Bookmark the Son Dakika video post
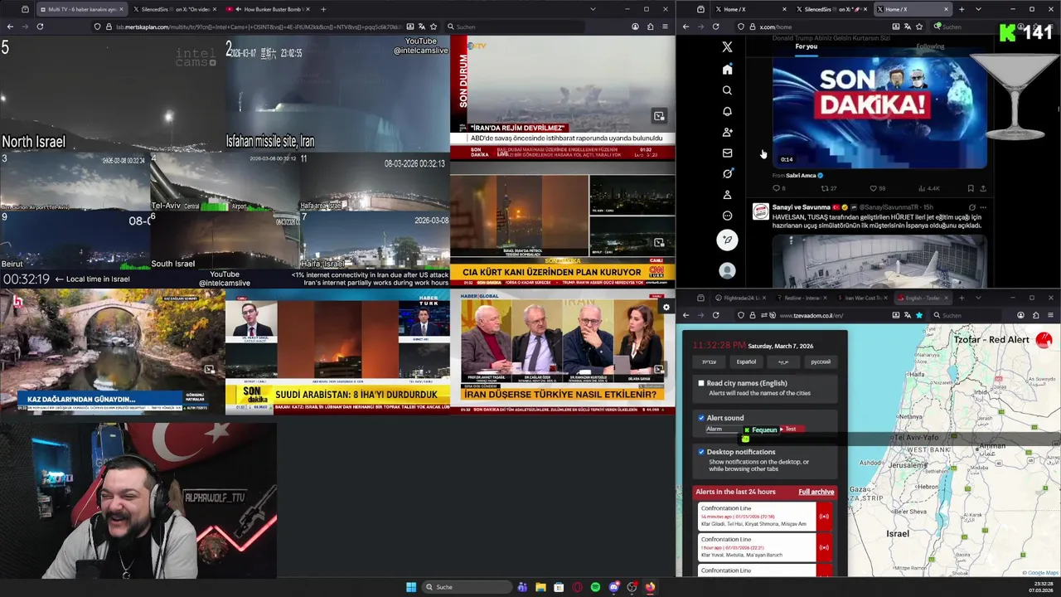 coord(970,188)
